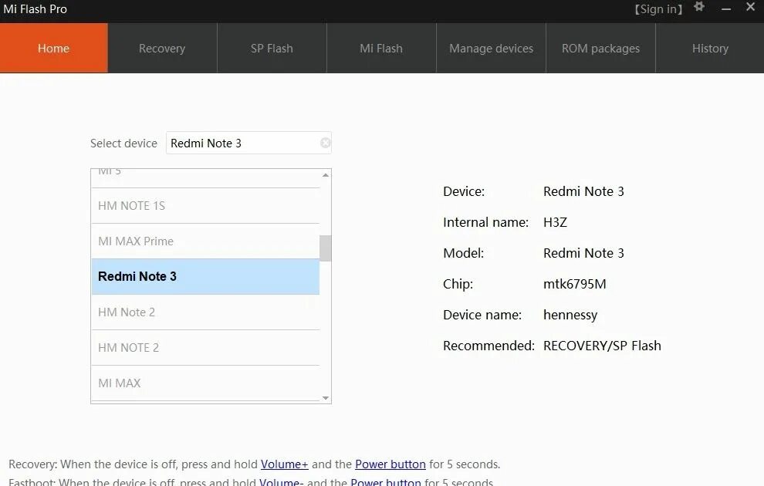
Task: Click device list scroll up arrow
Action: (x=326, y=175)
